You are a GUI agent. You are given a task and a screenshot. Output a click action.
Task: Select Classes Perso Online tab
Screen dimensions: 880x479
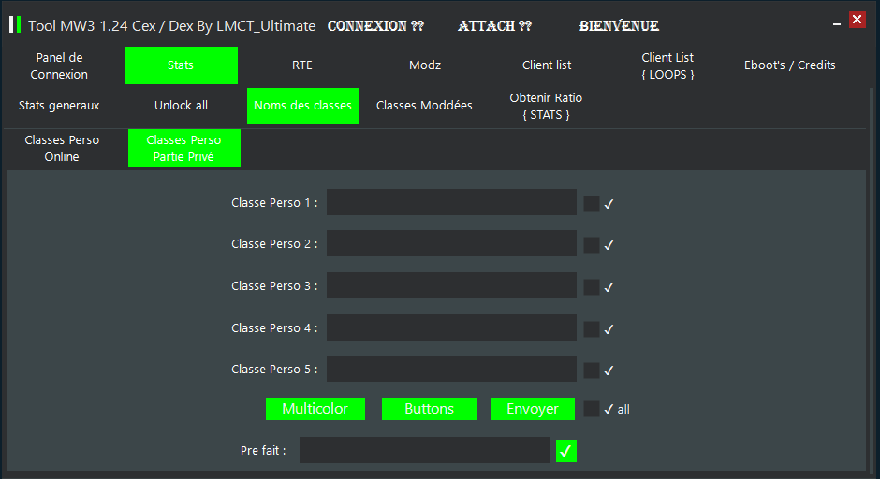coord(62,148)
